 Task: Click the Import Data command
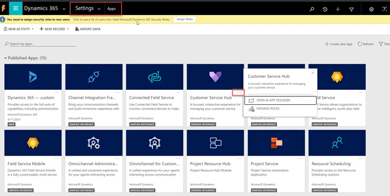[x=88, y=29]
